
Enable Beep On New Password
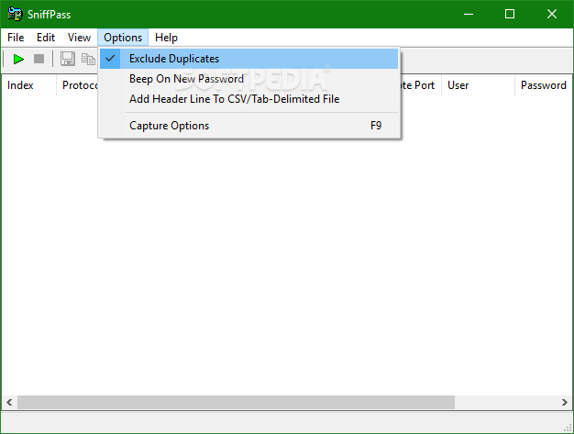(x=248, y=79)
